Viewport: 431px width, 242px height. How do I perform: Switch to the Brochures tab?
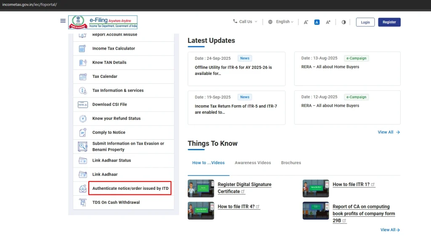[x=291, y=163]
